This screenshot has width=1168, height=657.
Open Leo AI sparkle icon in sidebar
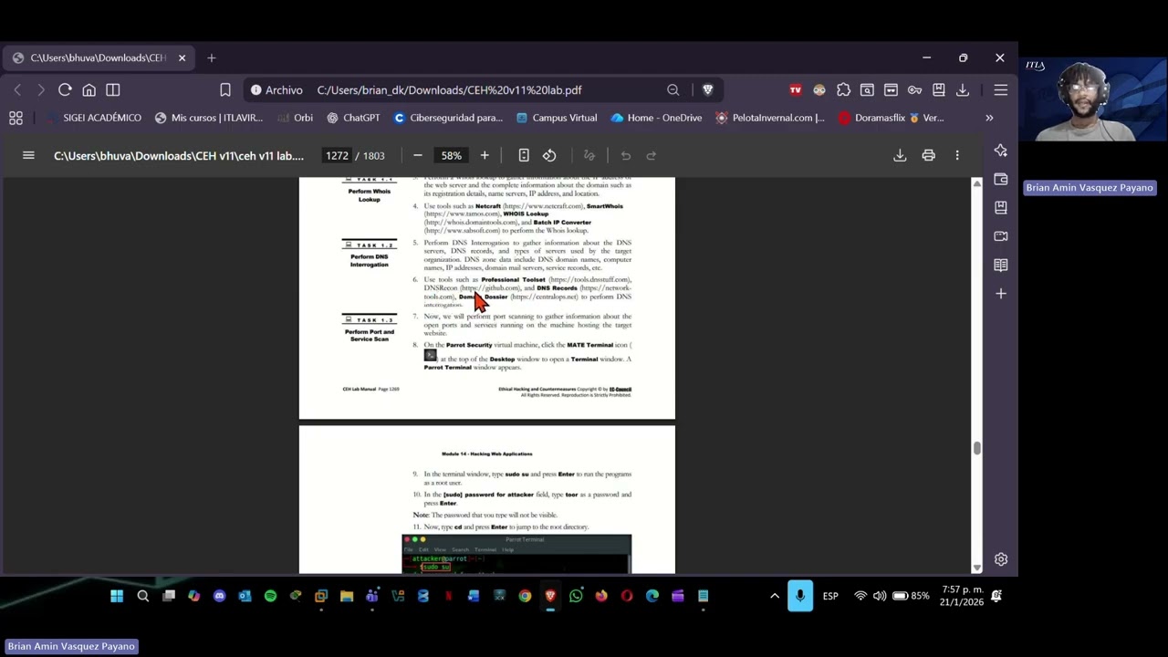1001,151
